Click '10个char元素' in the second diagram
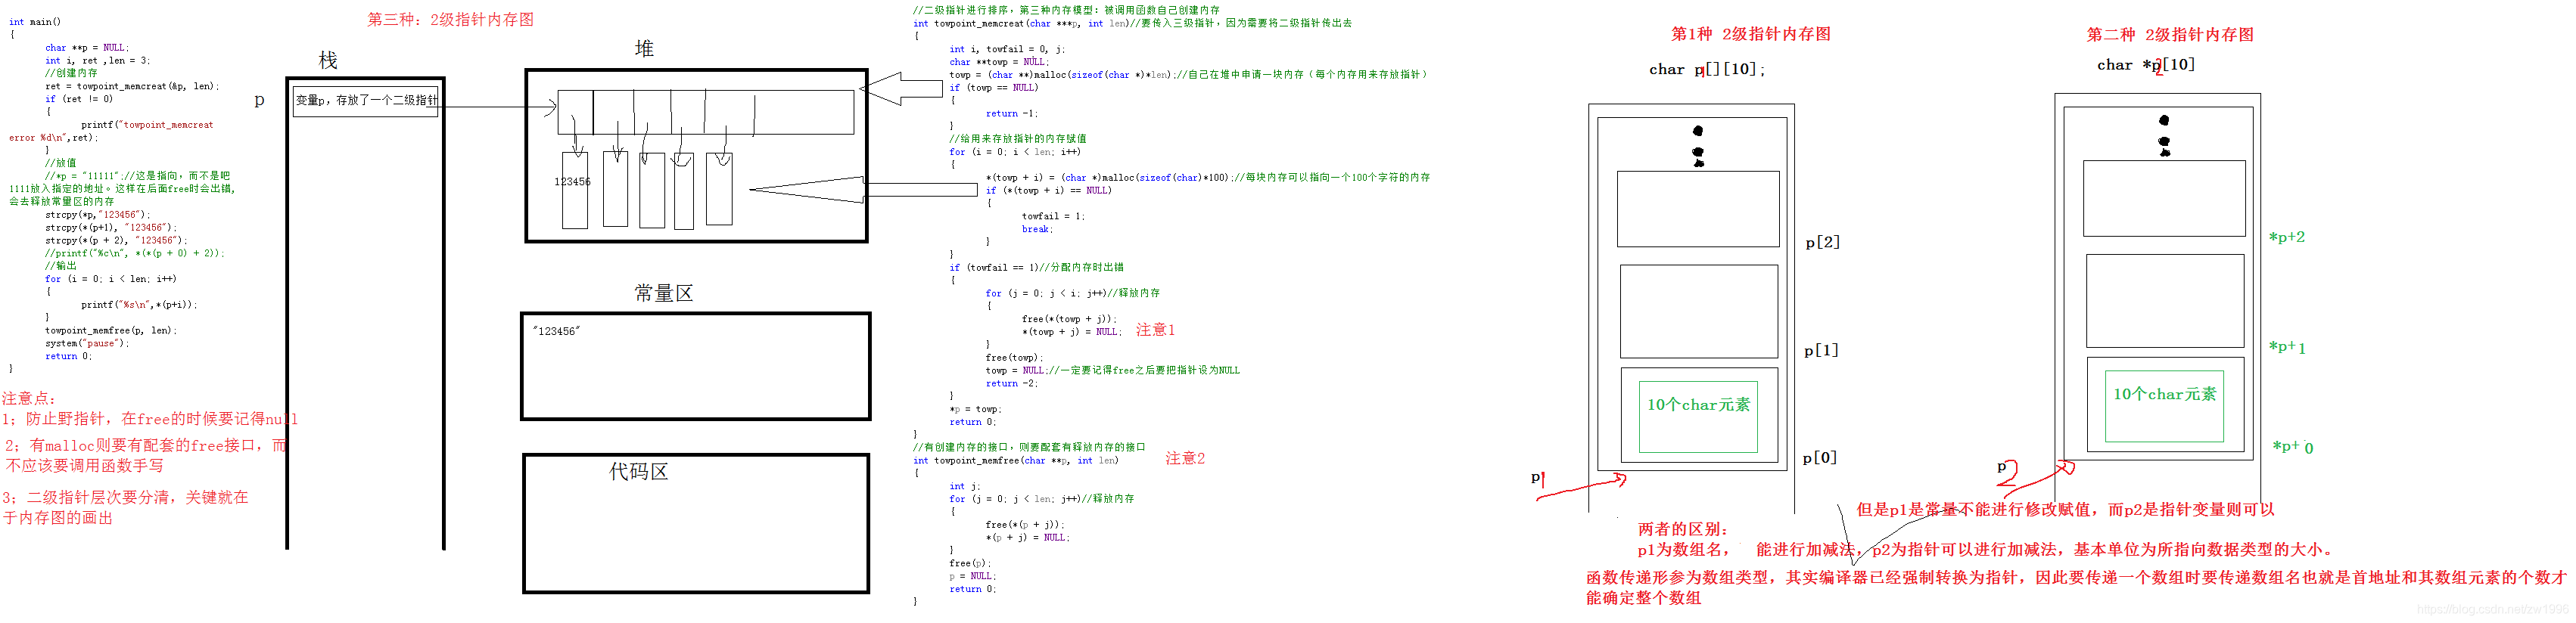Screen dimensions: 2576x623 [2165, 395]
